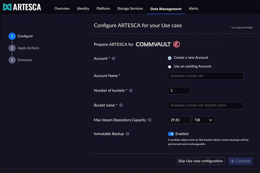Screen dimensions: 260x173
Task: Open the TiB capacity unit dropdown
Action: click(x=203, y=120)
